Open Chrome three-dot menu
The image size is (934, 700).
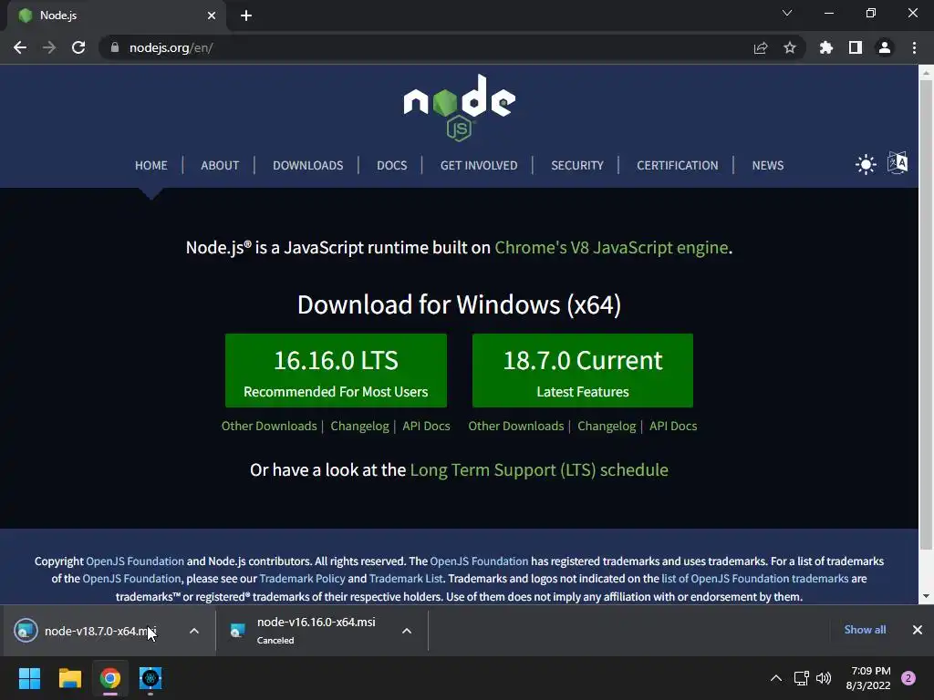pyautogui.click(x=914, y=47)
